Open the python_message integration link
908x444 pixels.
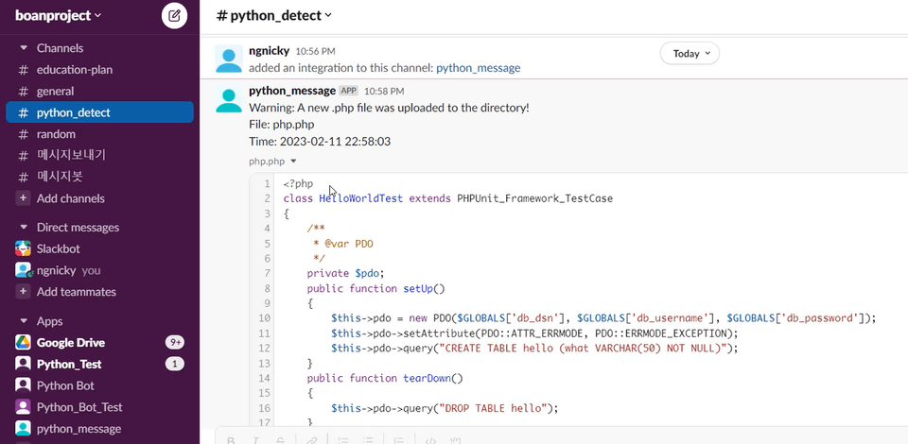(479, 68)
